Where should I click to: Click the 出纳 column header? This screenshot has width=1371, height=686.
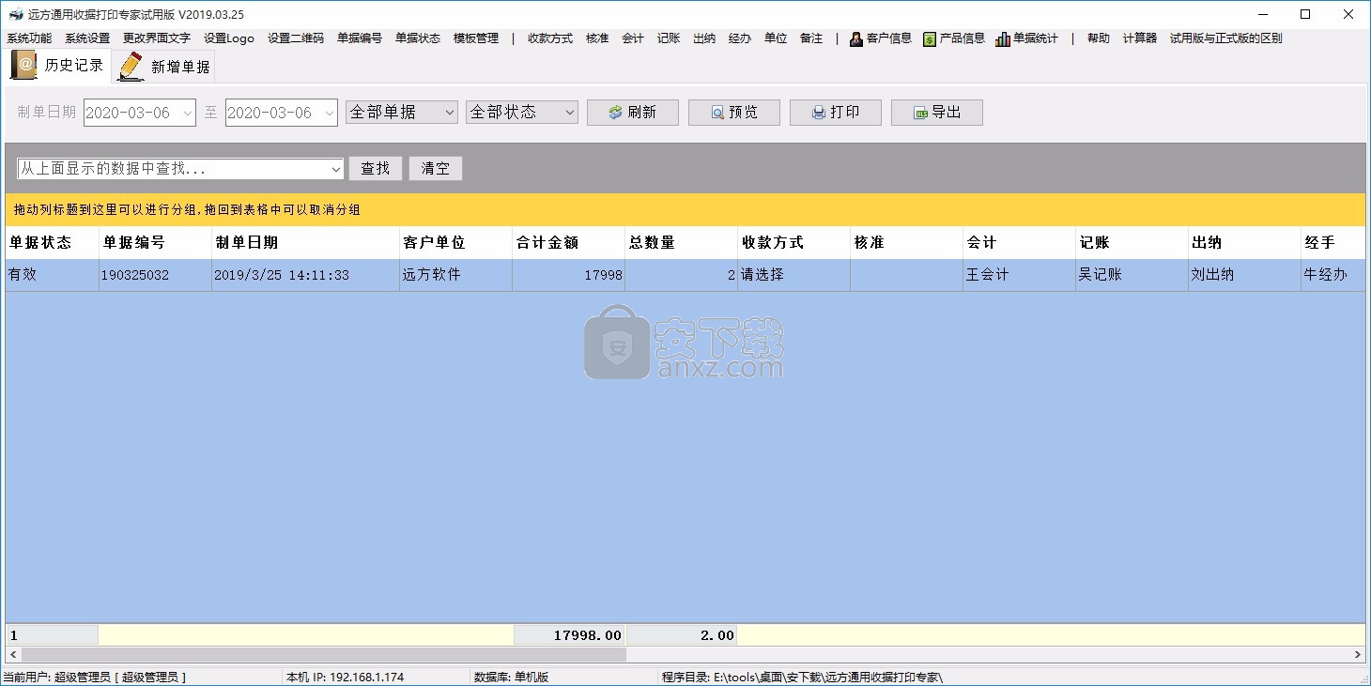[1244, 242]
